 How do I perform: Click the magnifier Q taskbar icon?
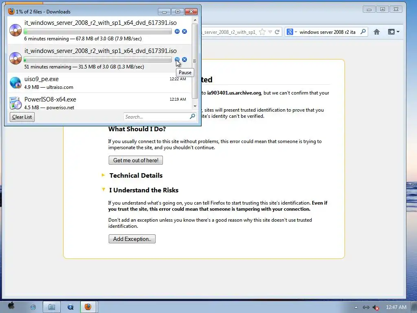click(70, 307)
